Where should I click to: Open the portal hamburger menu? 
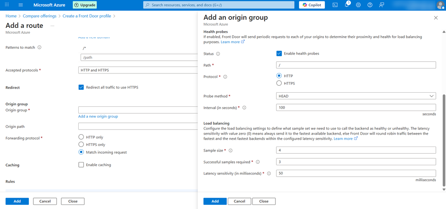21,5
